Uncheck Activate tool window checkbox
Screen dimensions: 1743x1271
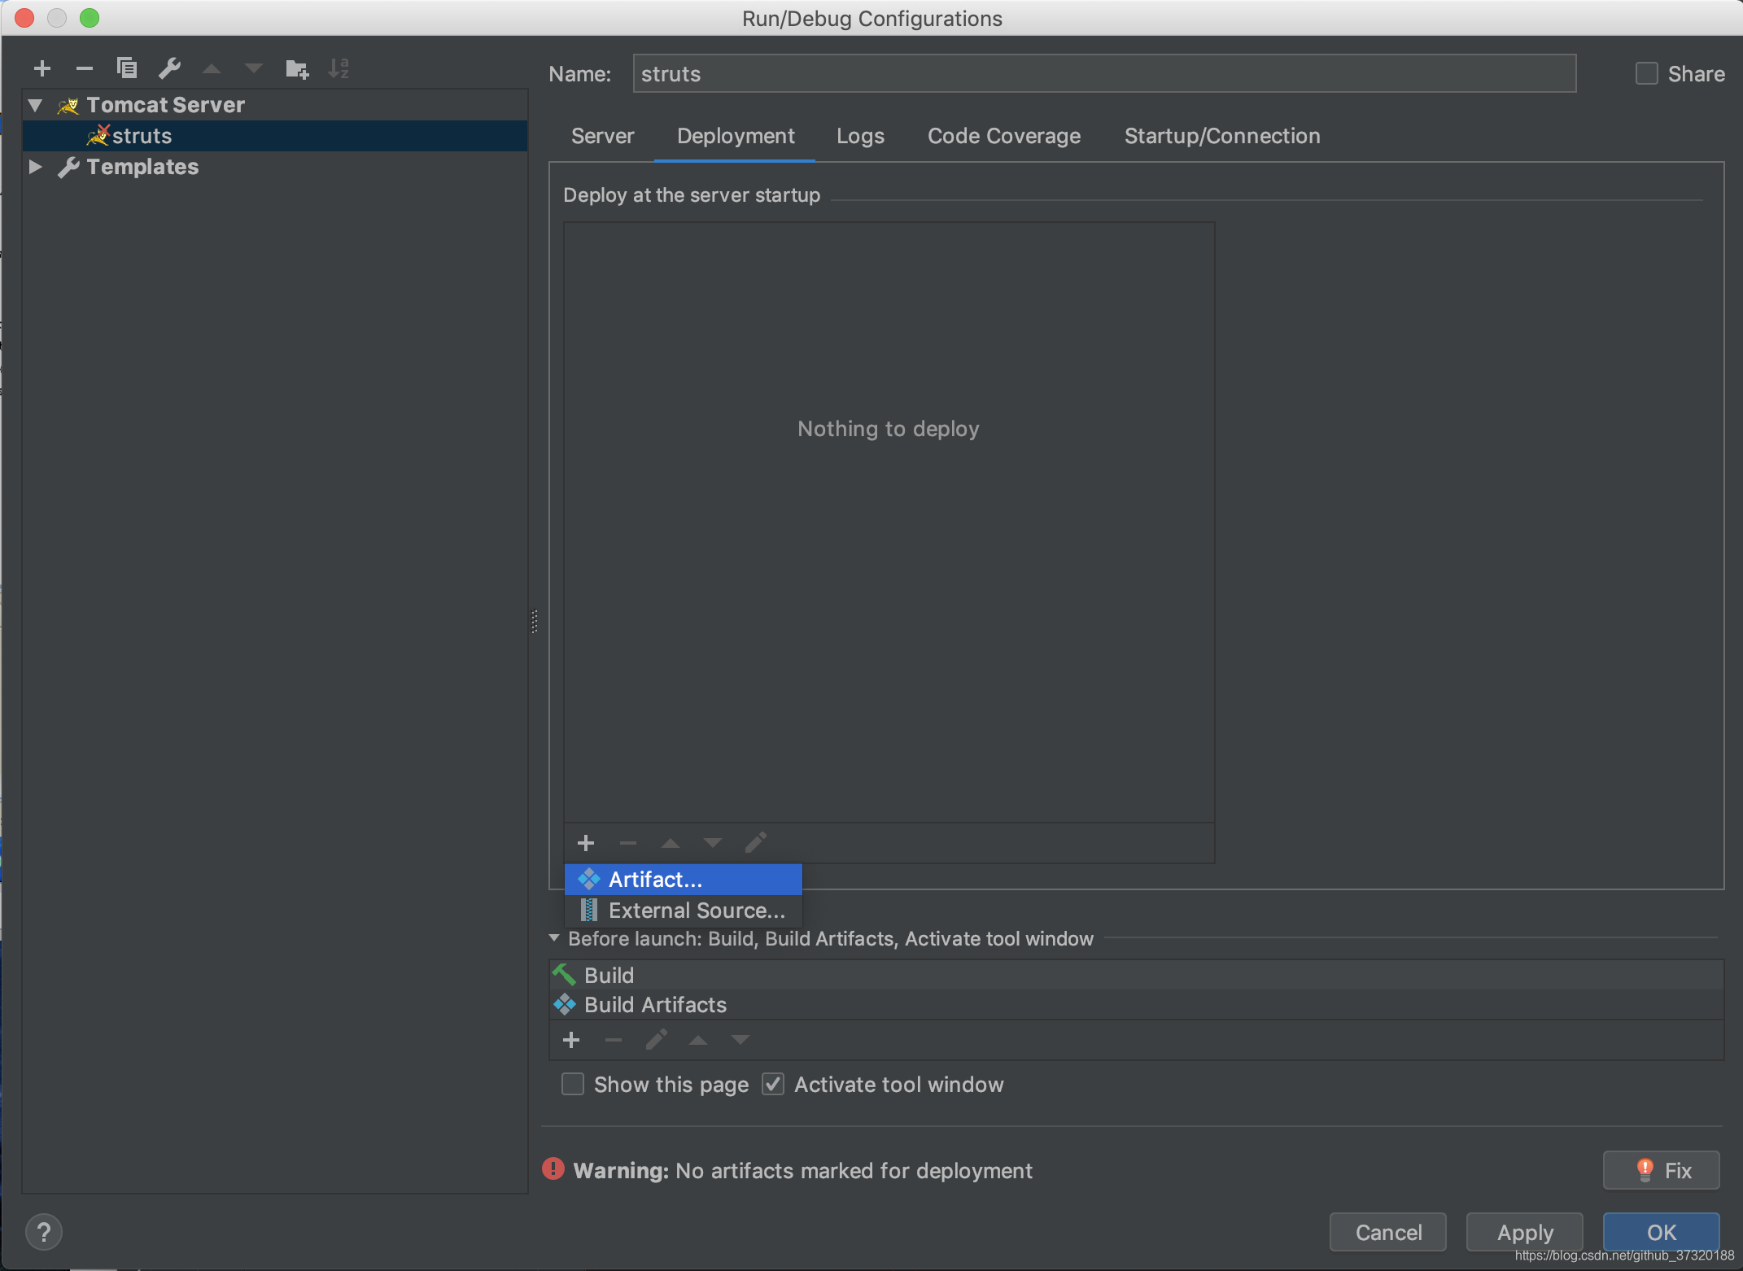(x=773, y=1085)
